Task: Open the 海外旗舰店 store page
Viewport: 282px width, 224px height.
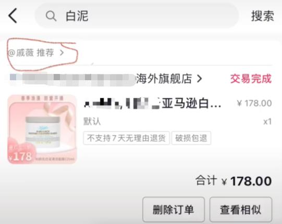Action: point(164,79)
